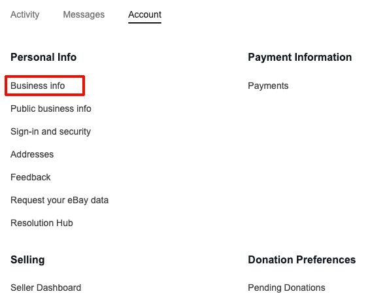
Task: Open the Seller Dashboard link
Action: (46, 288)
